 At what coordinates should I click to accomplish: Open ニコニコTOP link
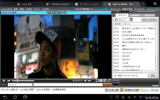coord(6,9)
